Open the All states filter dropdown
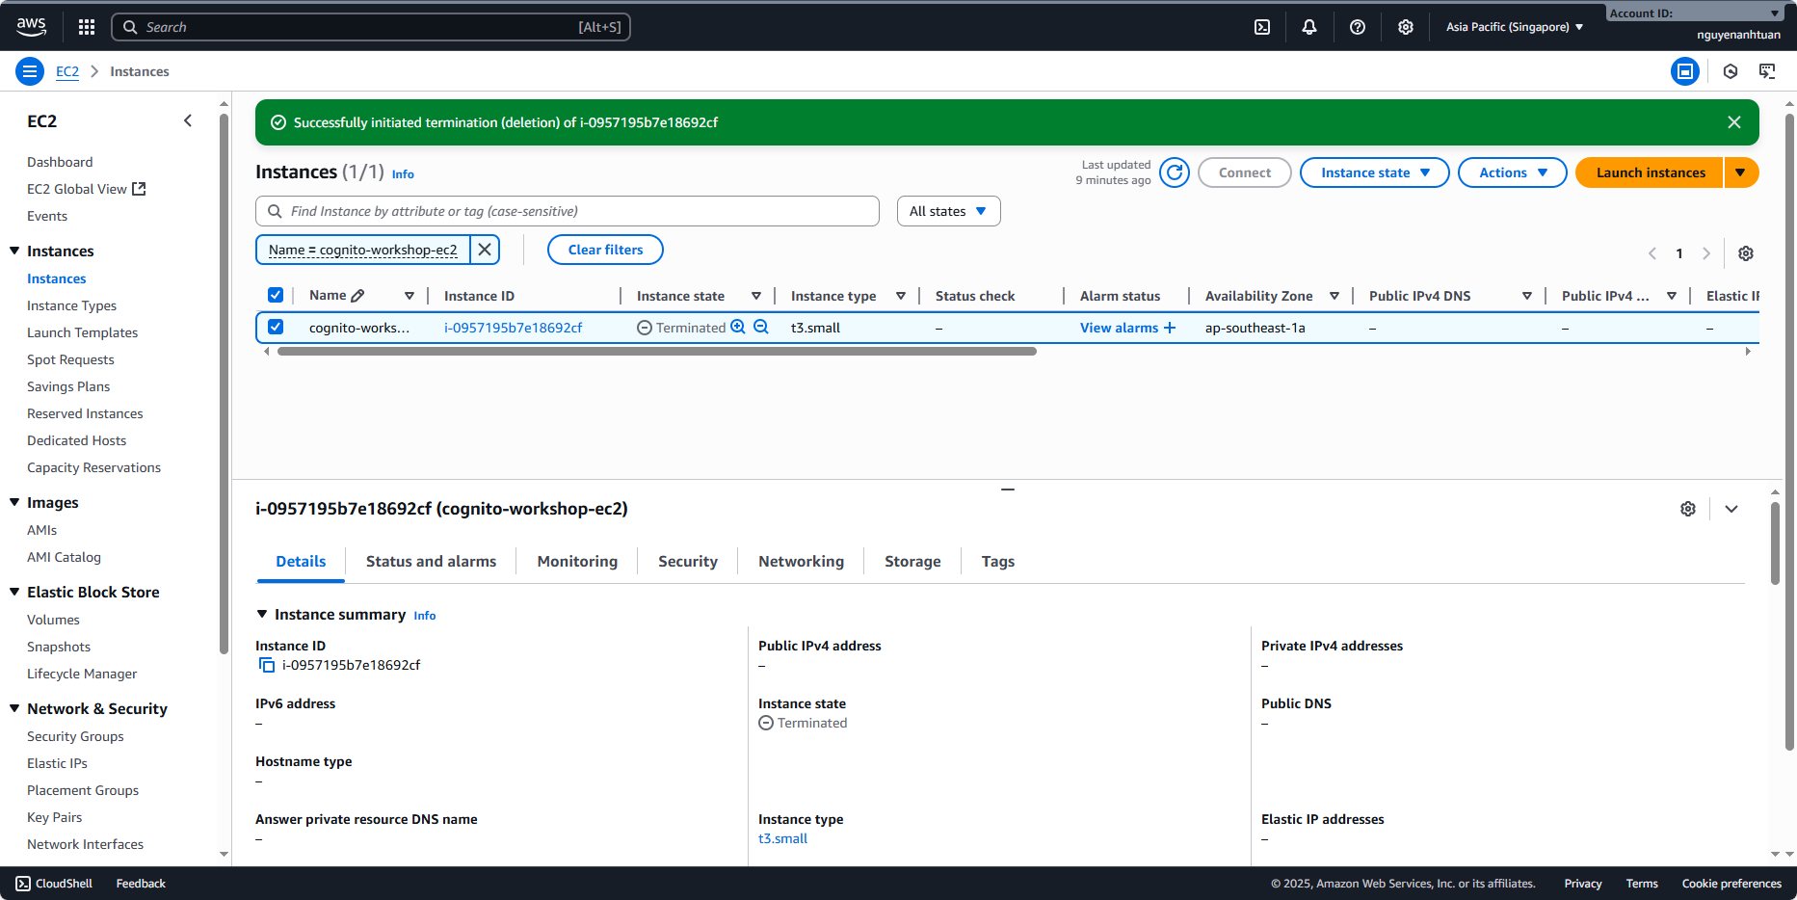The width and height of the screenshot is (1797, 900). [948, 212]
